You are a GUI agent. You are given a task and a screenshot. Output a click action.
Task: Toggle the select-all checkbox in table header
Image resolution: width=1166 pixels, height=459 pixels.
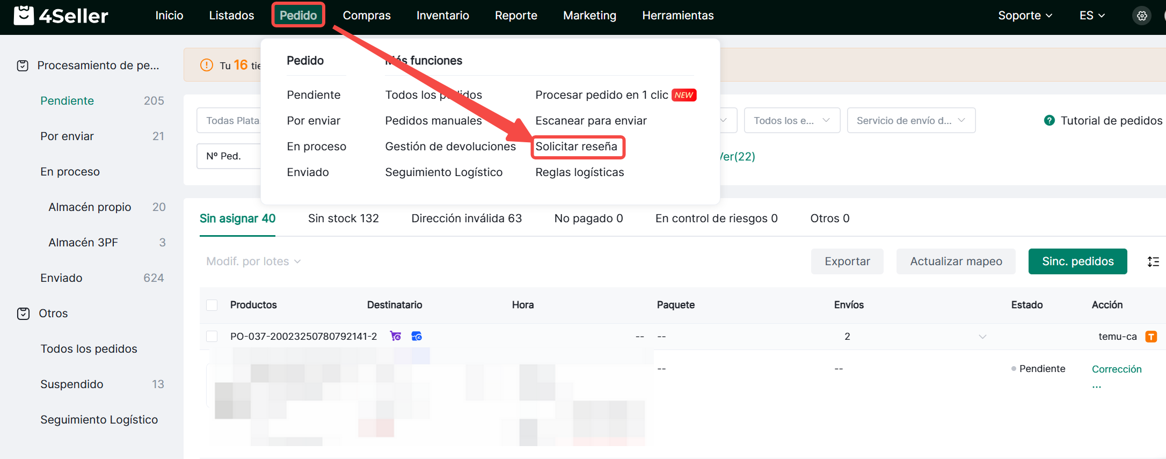click(x=212, y=305)
